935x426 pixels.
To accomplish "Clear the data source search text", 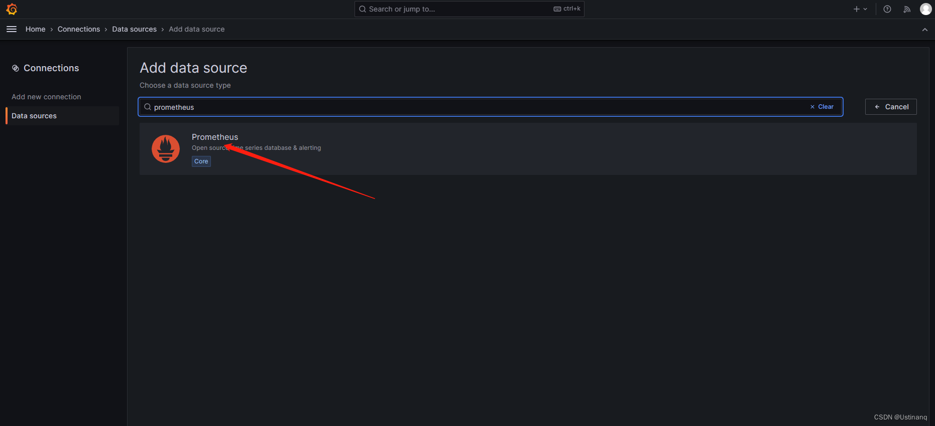I will pyautogui.click(x=822, y=107).
